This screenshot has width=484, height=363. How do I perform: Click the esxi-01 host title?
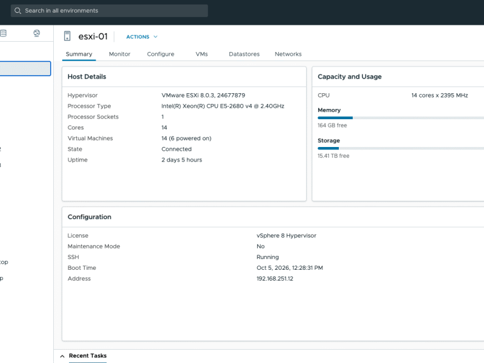click(93, 36)
